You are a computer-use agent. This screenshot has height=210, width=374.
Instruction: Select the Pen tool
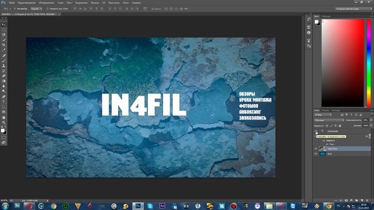coord(4,96)
